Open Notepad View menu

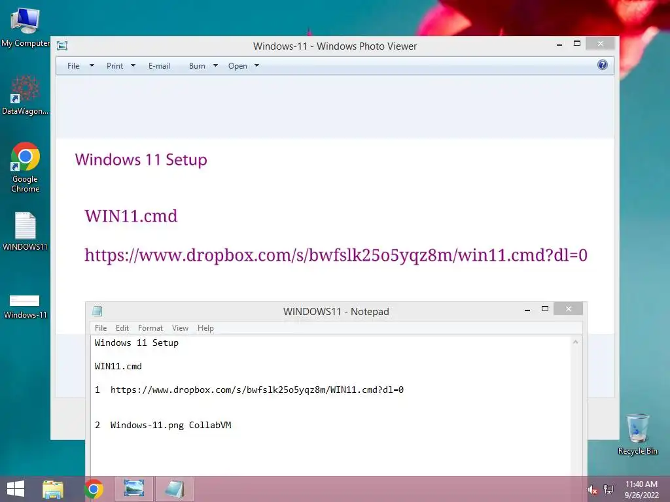coord(181,328)
